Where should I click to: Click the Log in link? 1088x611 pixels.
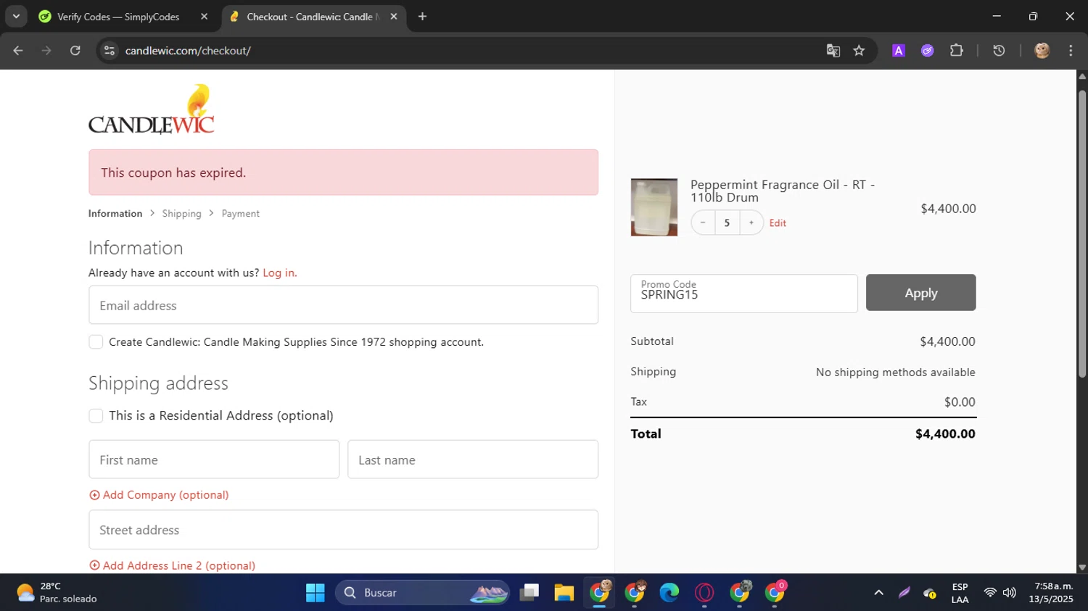(280, 273)
